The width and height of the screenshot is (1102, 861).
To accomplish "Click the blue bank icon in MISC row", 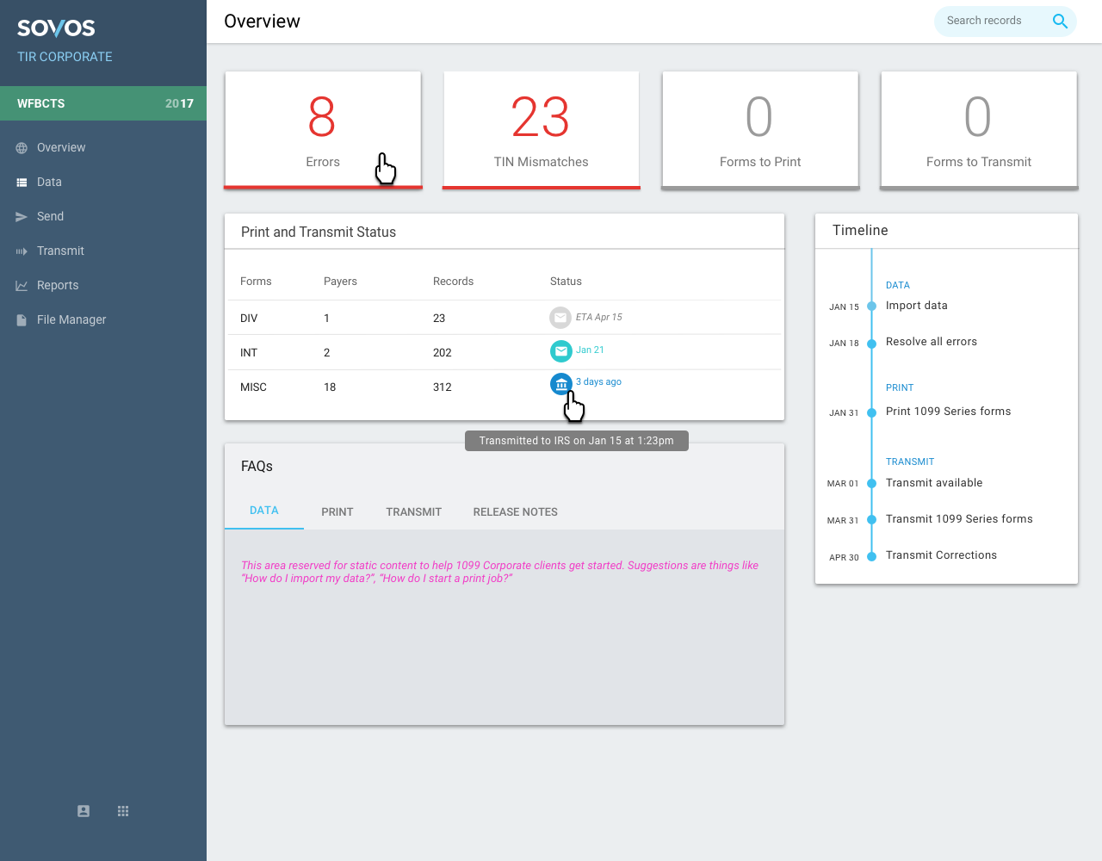I will point(560,383).
